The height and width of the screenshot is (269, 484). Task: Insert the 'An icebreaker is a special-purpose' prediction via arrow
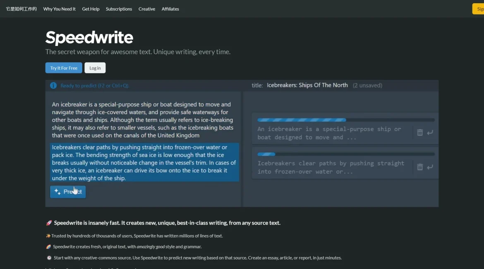point(430,132)
